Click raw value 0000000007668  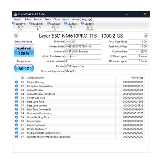click(133, 102)
